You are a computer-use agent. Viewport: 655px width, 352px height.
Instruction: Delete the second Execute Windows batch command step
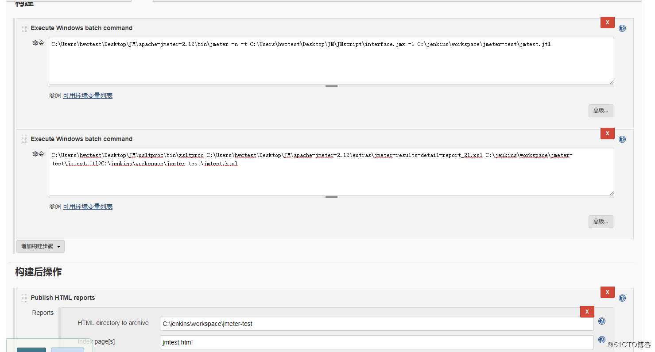[607, 133]
